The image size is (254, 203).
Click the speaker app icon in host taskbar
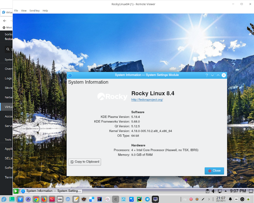(x=115, y=199)
